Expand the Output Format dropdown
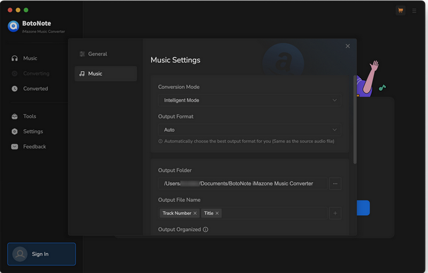The image size is (428, 273). [x=249, y=130]
